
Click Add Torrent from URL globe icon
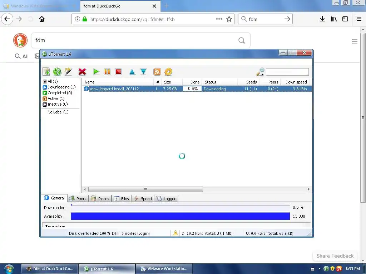pos(57,72)
